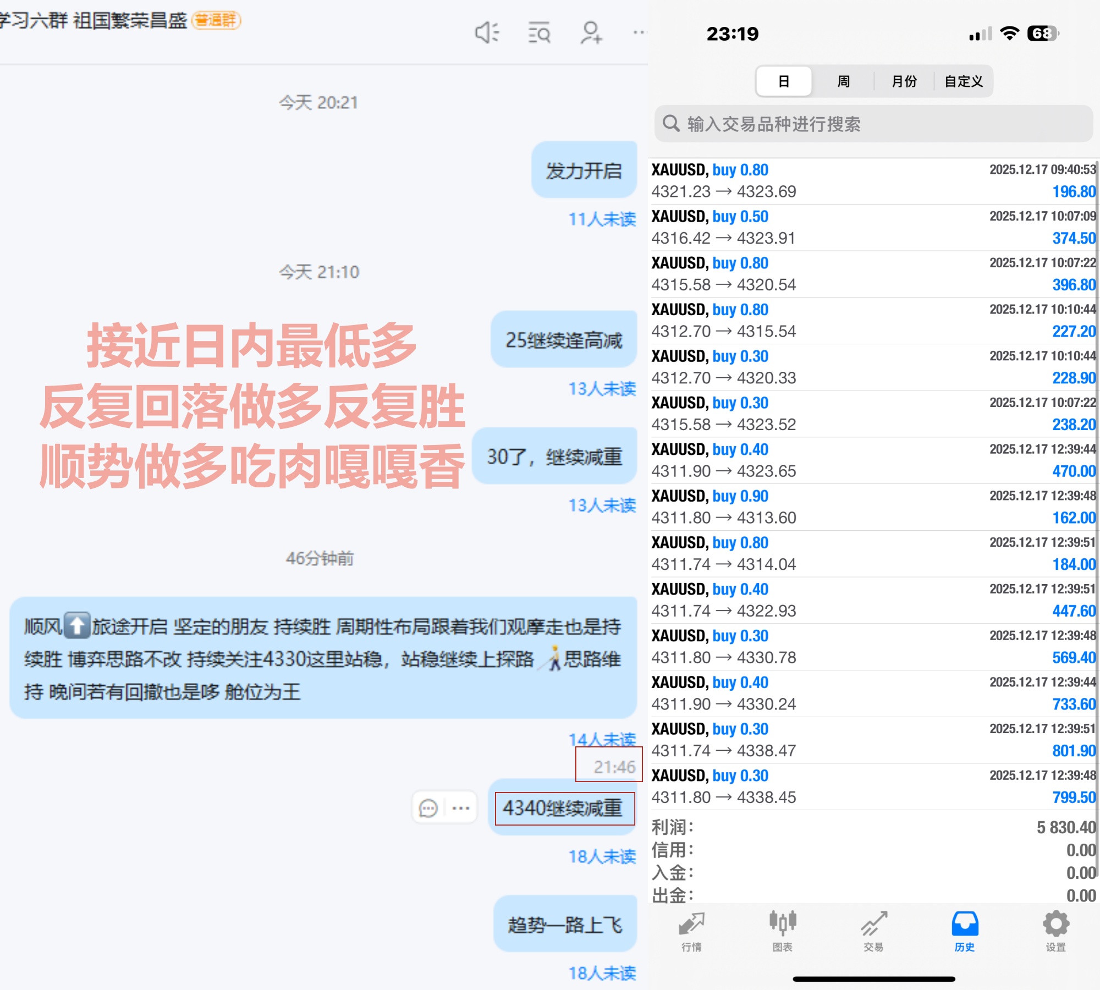This screenshot has width=1100, height=990.
Task: Click the comment reply icon beside 4340 message
Action: [x=428, y=808]
